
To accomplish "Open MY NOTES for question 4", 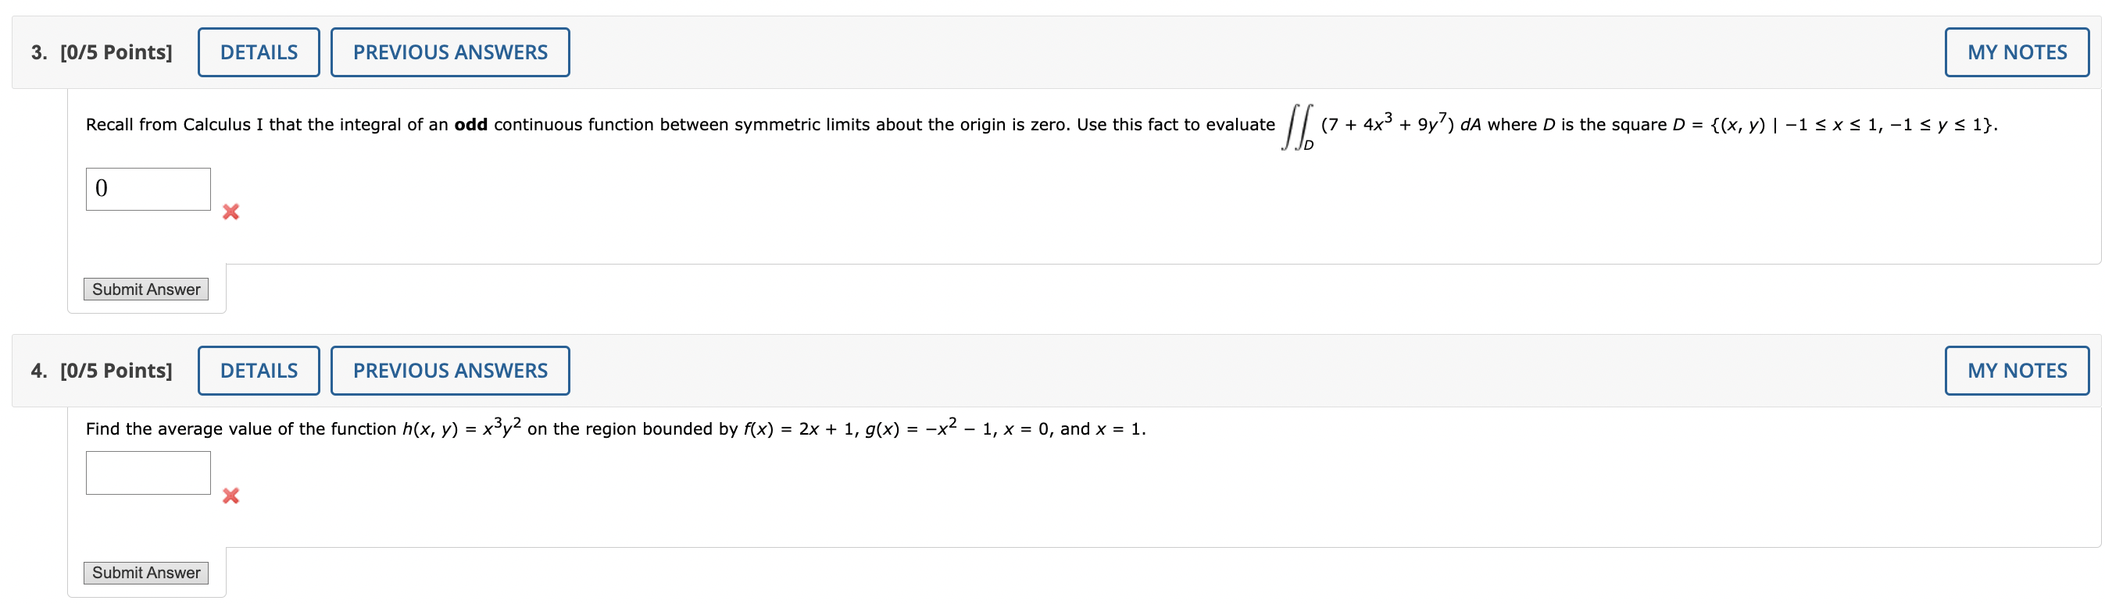I will click(x=2016, y=370).
